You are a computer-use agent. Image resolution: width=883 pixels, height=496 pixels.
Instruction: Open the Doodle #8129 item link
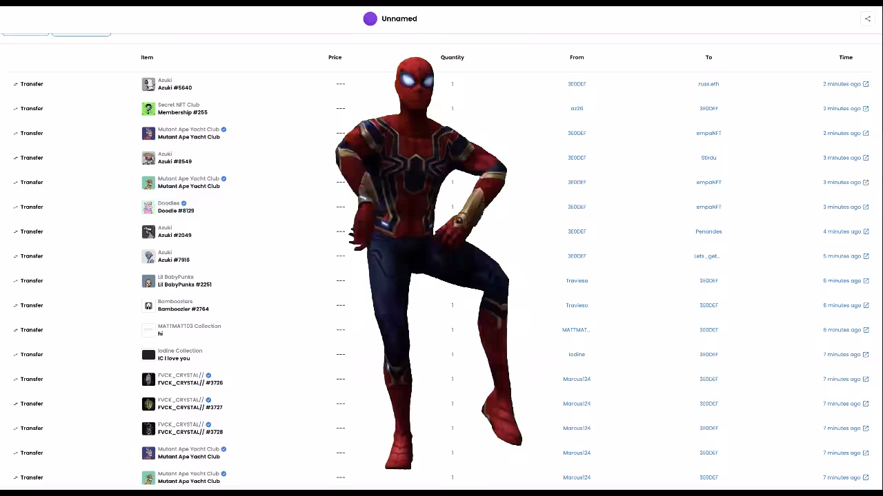point(176,211)
